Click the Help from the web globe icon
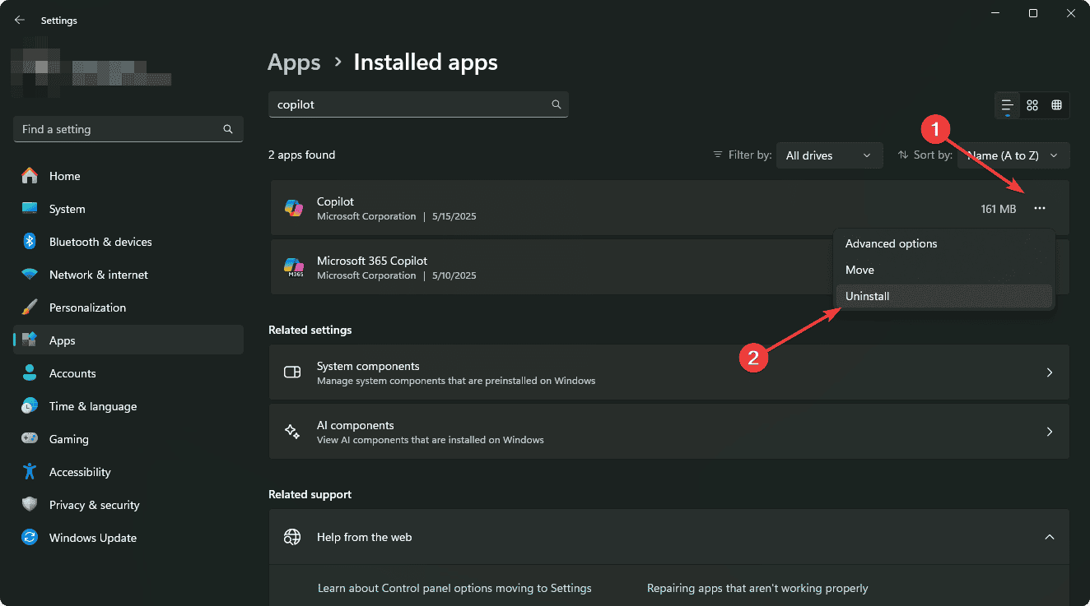The image size is (1090, 606). click(292, 537)
